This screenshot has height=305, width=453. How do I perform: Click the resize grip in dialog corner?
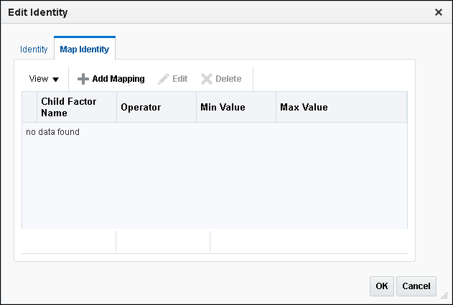[x=444, y=295]
